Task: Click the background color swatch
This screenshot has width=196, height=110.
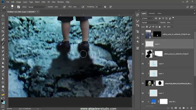Action: (4, 103)
